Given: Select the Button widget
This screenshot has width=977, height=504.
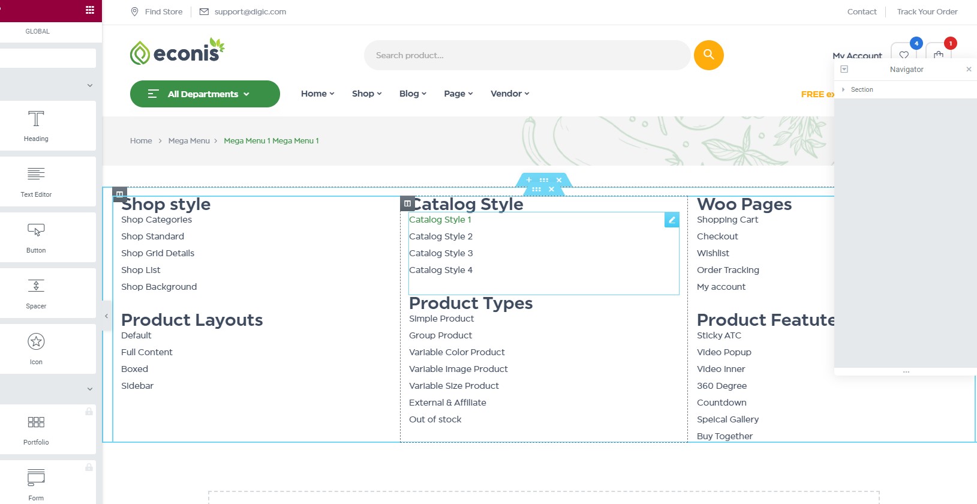Looking at the screenshot, I should [36, 237].
